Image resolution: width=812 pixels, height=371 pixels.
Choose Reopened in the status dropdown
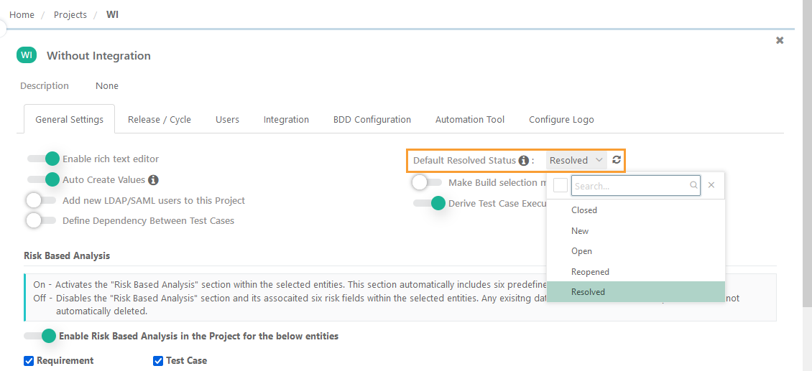click(x=590, y=272)
